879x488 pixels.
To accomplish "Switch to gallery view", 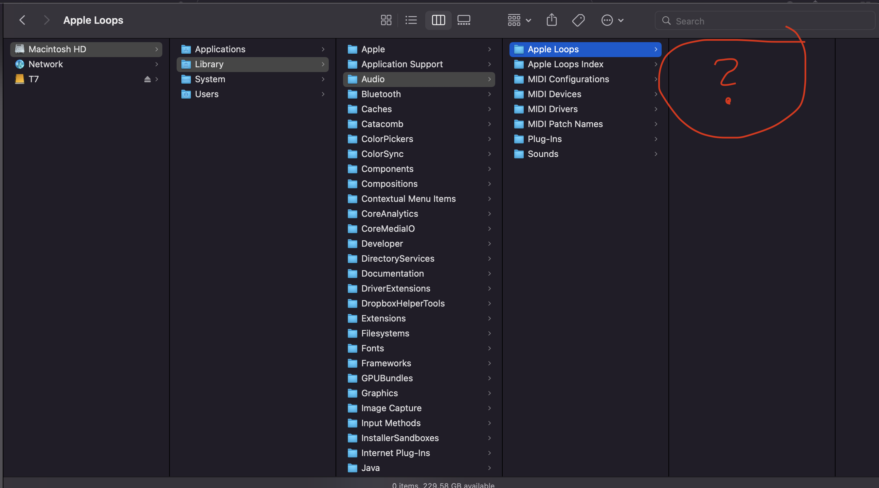I will coord(464,20).
